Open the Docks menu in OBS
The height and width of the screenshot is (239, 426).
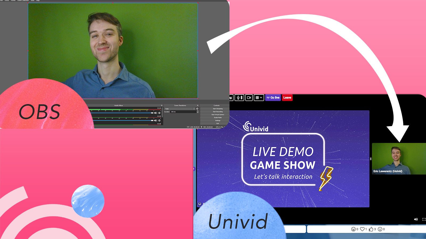pos(7,1)
